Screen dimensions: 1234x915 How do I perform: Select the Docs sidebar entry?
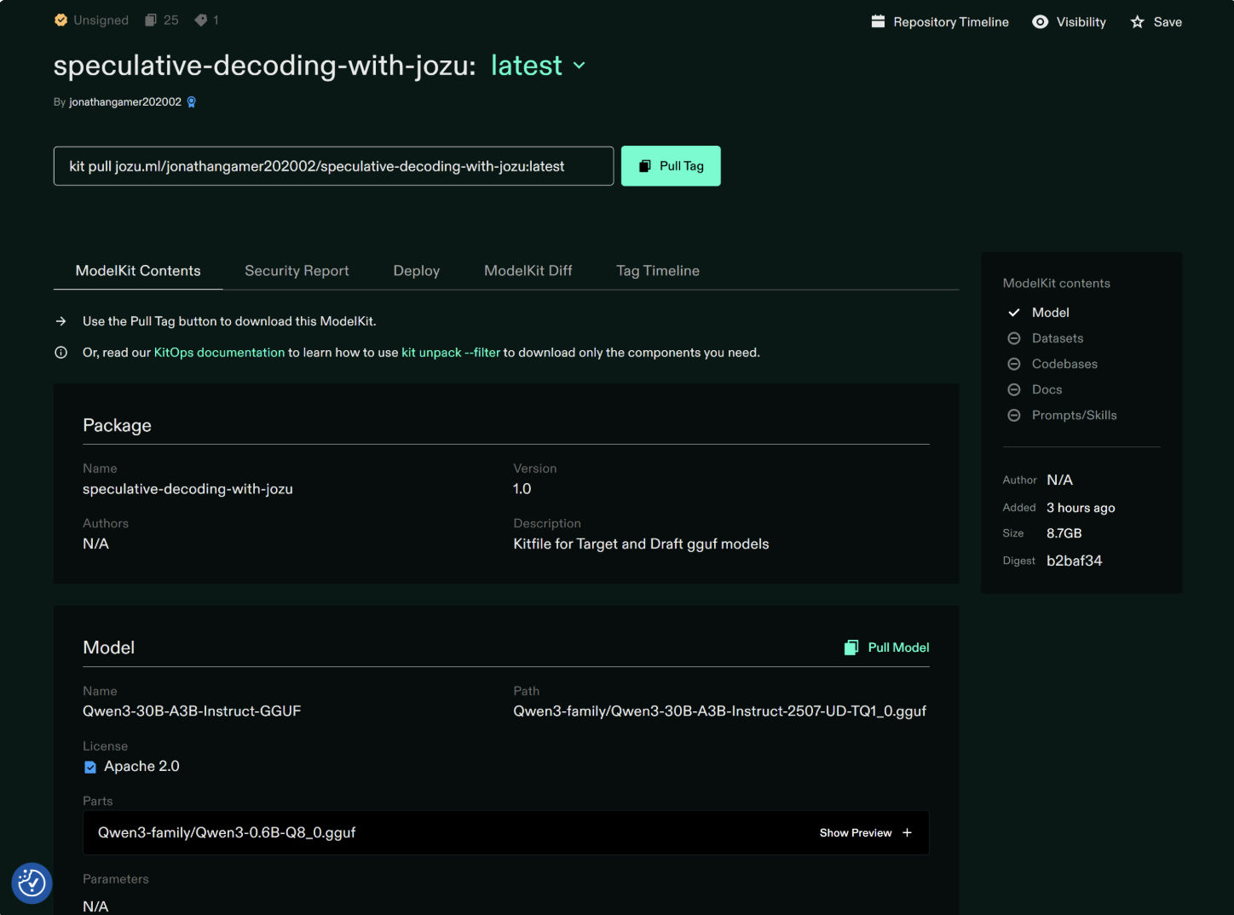pyautogui.click(x=1047, y=389)
